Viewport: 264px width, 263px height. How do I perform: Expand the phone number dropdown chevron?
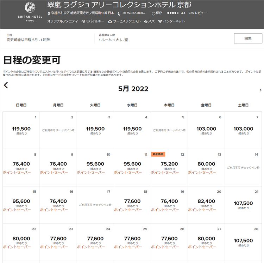(145, 14)
